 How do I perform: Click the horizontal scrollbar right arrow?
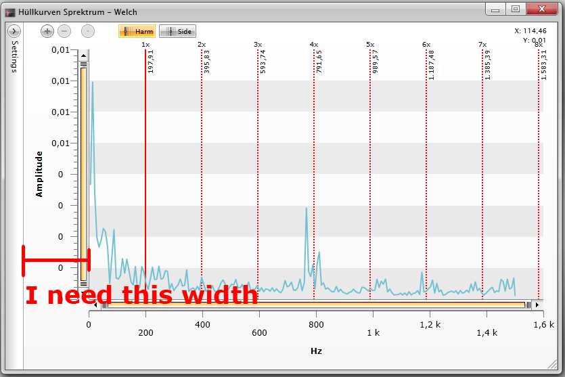(x=537, y=305)
